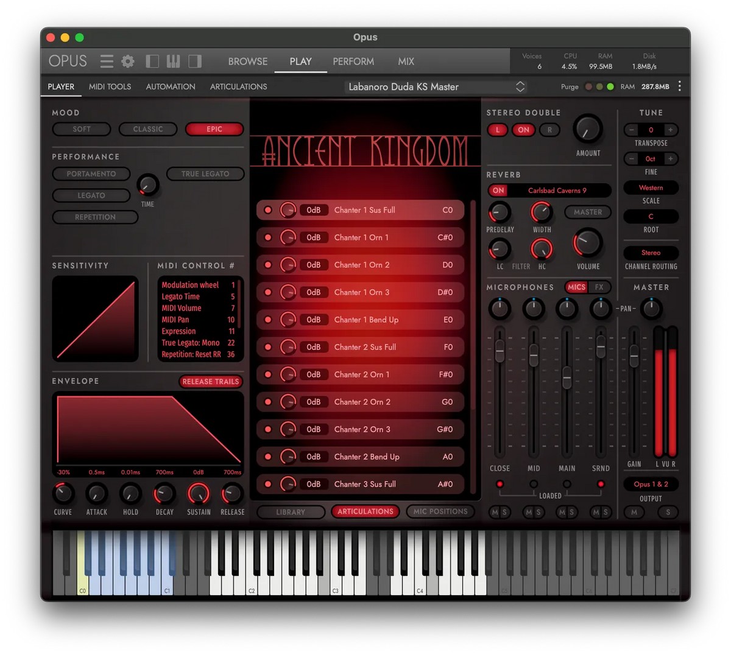731x655 pixels.
Task: Toggle the keyboard display icon
Action: [x=174, y=61]
